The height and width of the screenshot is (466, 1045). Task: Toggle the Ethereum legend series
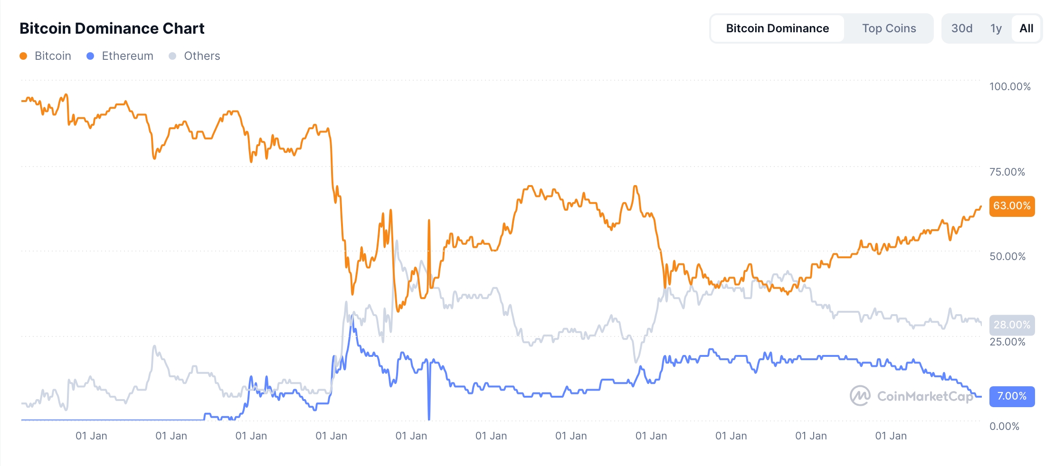tap(127, 56)
